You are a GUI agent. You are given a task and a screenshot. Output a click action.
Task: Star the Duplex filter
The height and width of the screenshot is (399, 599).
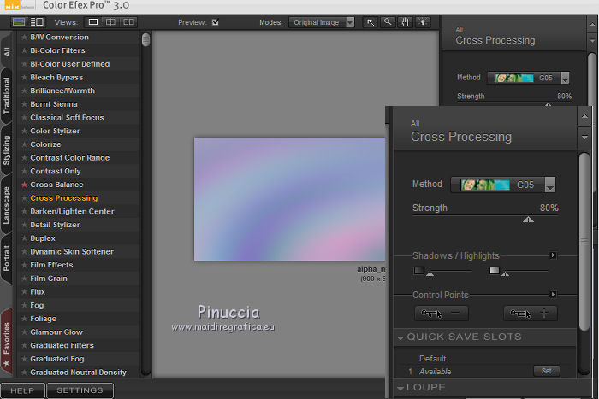(24, 238)
